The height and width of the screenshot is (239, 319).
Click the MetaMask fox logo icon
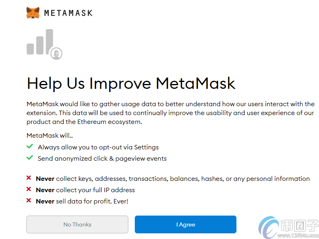pos(33,13)
